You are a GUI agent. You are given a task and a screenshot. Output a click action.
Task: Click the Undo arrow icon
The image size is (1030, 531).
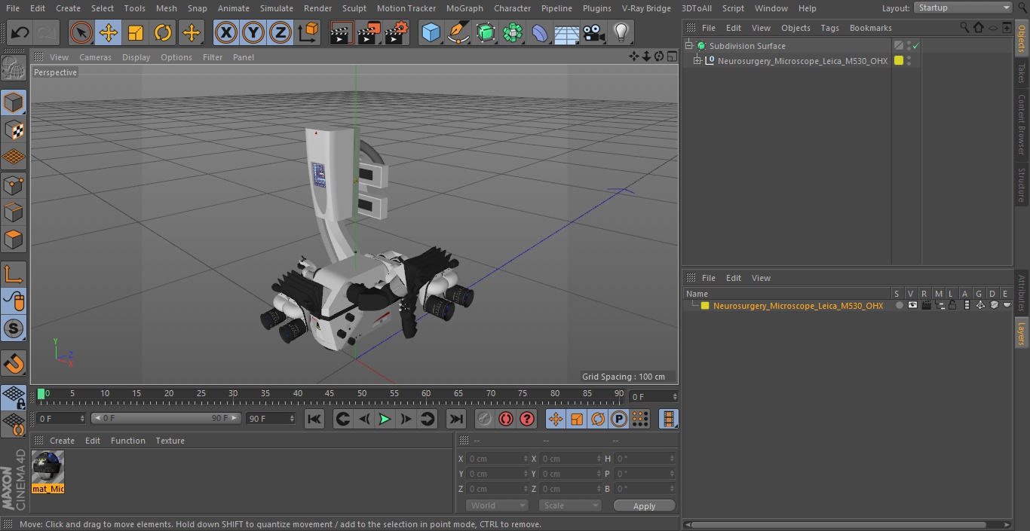click(20, 32)
